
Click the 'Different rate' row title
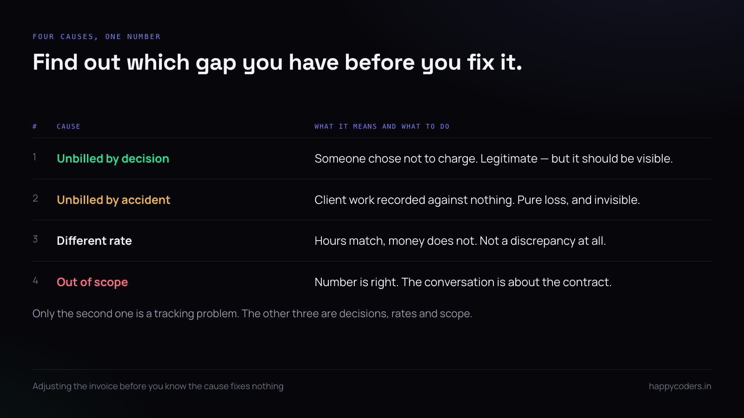coord(94,241)
